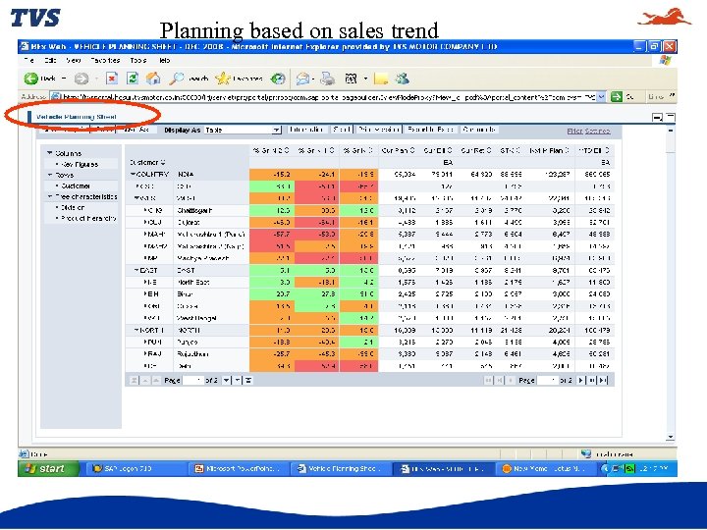Click the Chattisgarh row label

coord(194,210)
